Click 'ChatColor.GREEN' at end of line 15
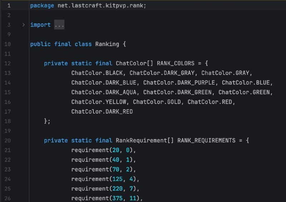Viewport: 286px width, 202px height. tap(244, 92)
